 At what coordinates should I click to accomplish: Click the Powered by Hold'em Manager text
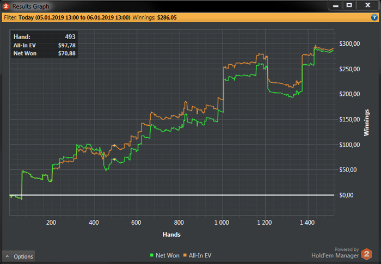pos(335,253)
